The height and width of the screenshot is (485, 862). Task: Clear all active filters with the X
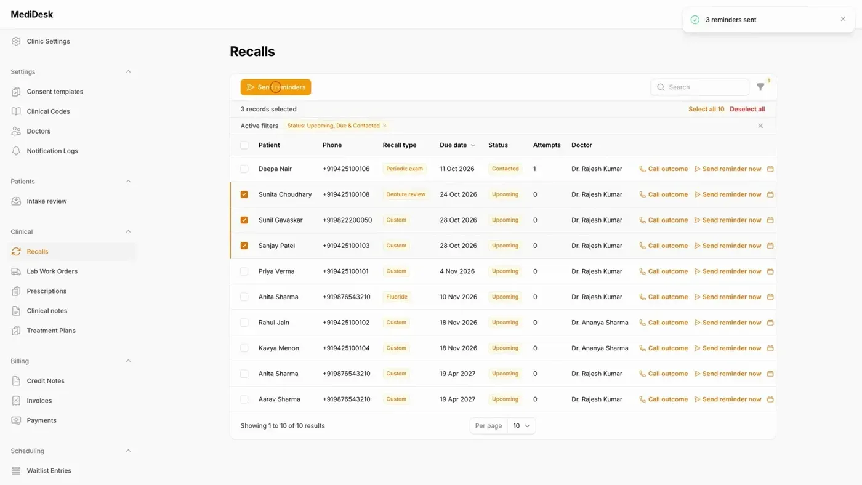coord(760,126)
